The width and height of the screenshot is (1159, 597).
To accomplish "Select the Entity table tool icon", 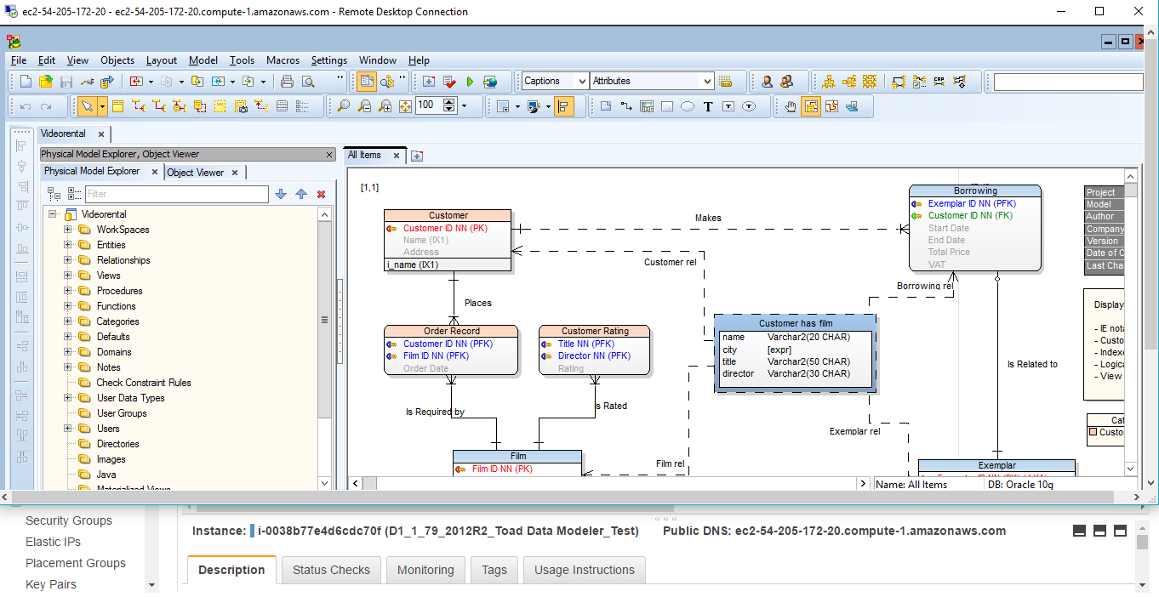I will coord(118,106).
